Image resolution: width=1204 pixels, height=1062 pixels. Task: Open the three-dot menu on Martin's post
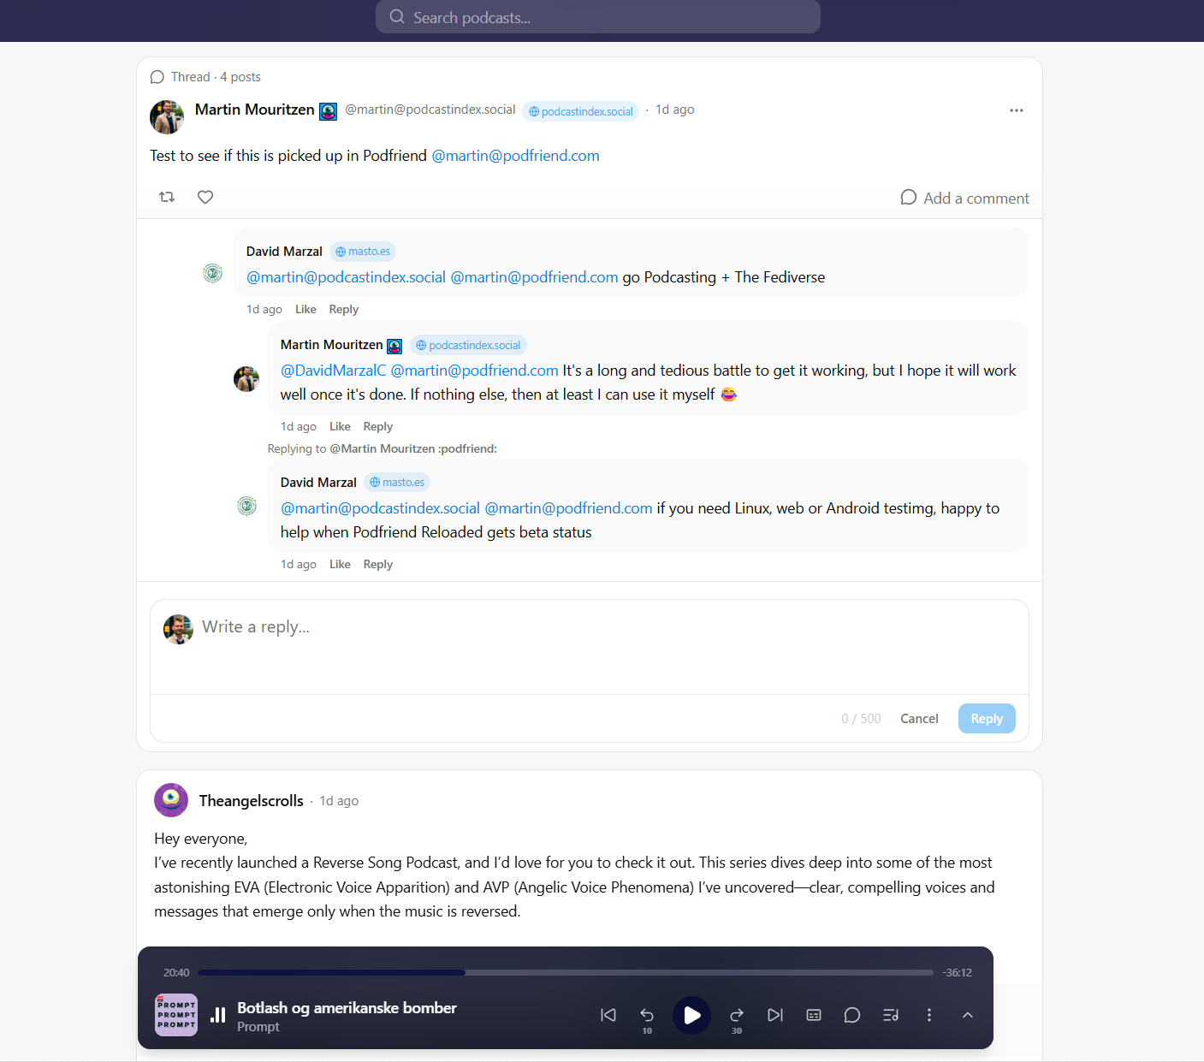(x=1016, y=110)
